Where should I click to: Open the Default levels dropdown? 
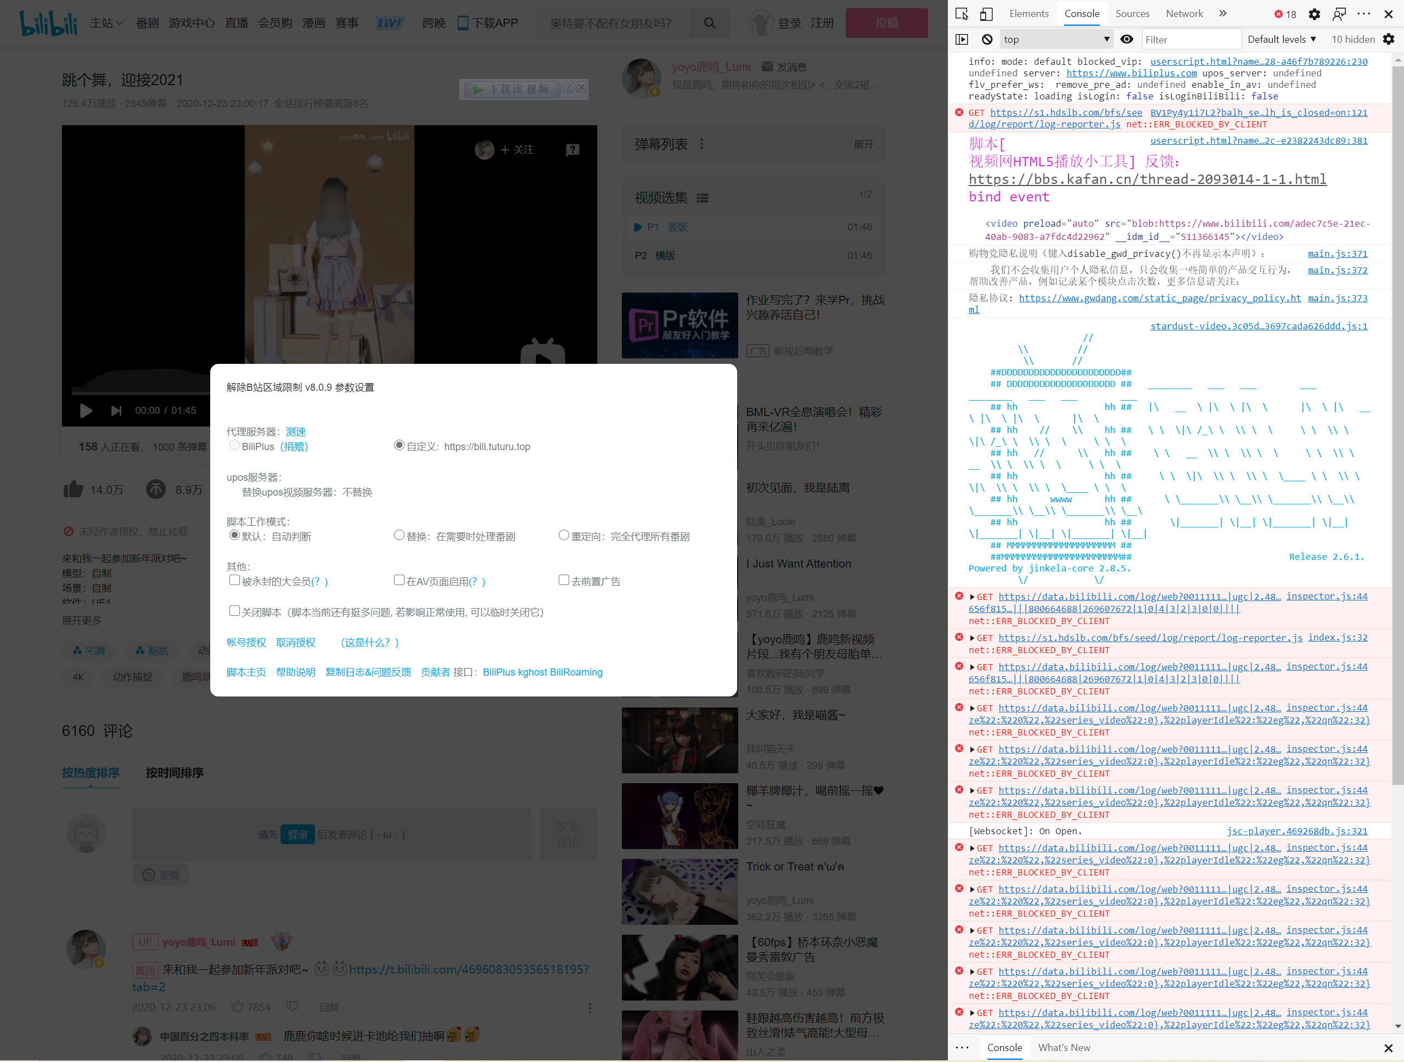pos(1282,39)
